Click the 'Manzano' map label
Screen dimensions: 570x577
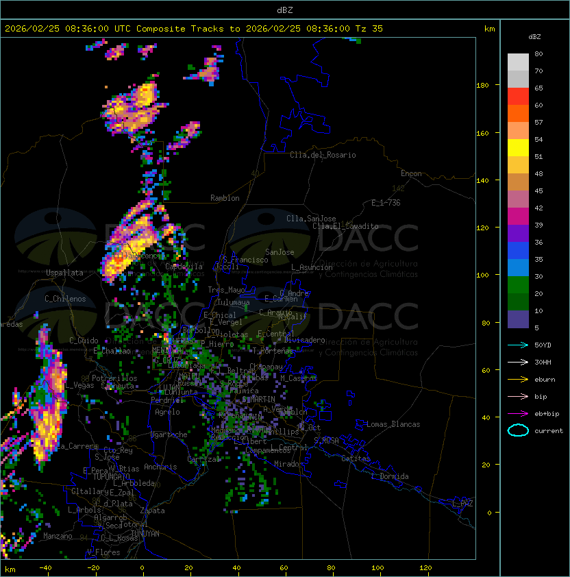click(x=58, y=536)
